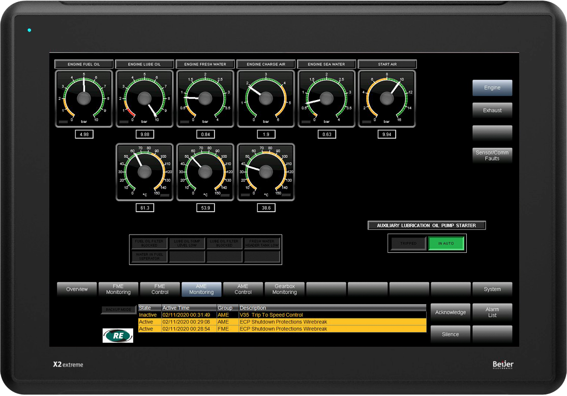Image resolution: width=567 pixels, height=396 pixels.
Task: Select the V35 Trip To Speed Control alarm row
Action: [282, 315]
